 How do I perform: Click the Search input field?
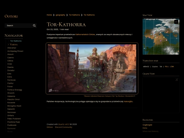pos(21,26)
